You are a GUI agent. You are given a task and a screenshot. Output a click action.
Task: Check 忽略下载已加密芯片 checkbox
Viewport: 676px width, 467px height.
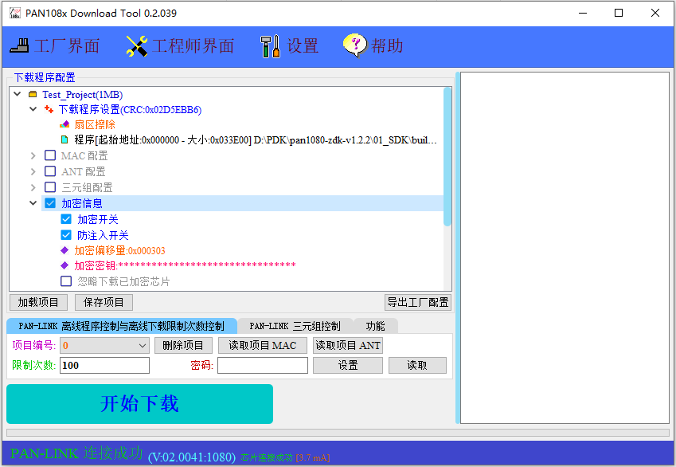pyautogui.click(x=66, y=281)
